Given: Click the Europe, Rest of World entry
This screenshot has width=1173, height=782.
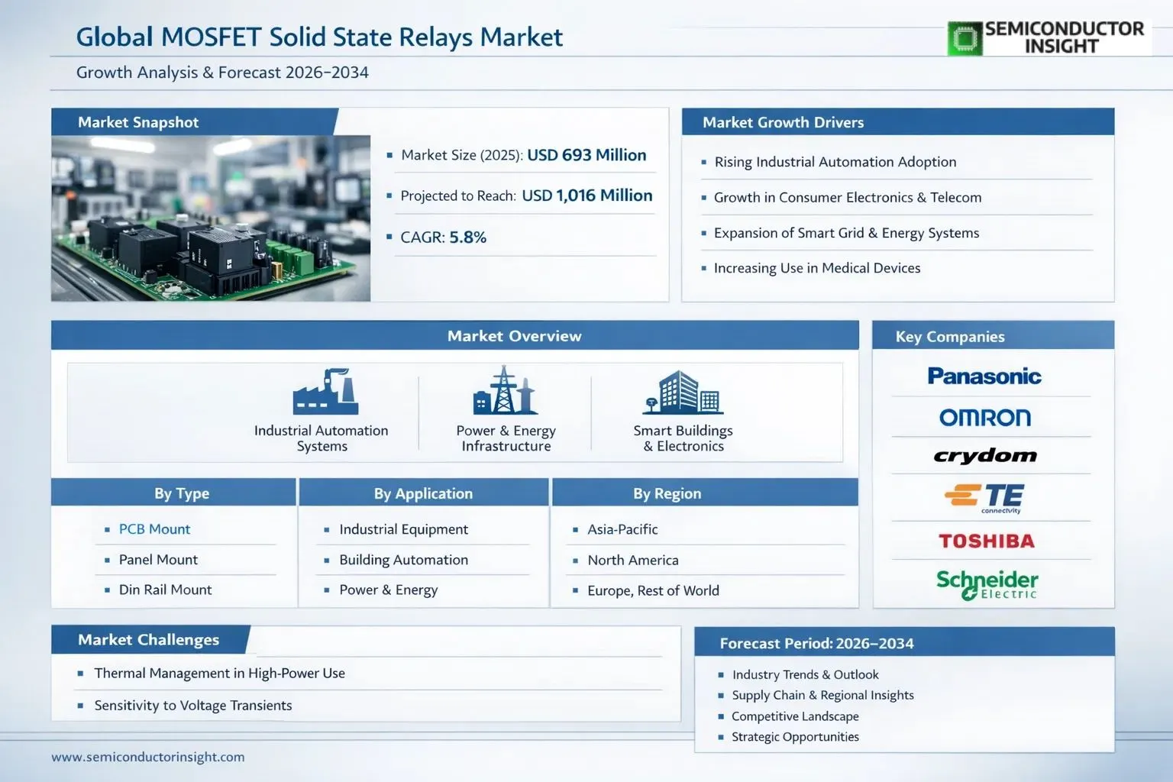Looking at the screenshot, I should (653, 590).
